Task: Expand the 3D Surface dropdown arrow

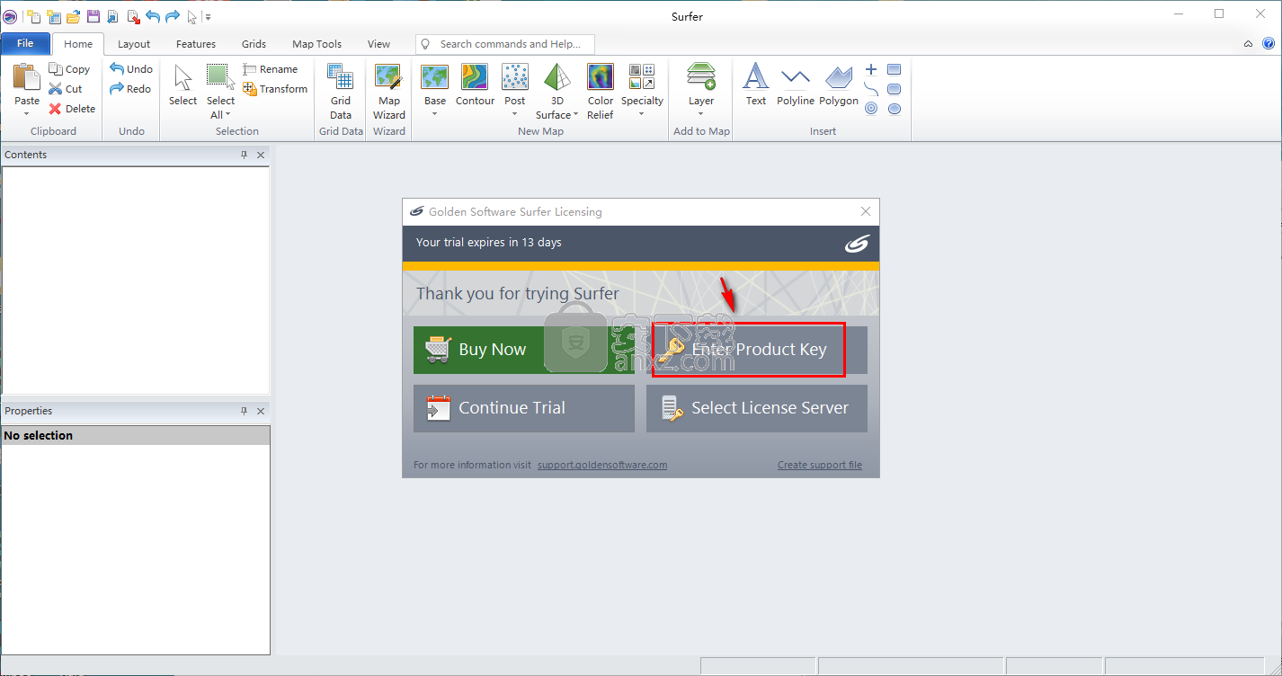Action: pyautogui.click(x=575, y=115)
